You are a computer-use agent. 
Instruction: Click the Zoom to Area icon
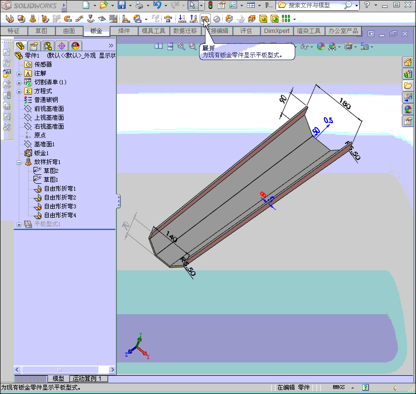click(x=193, y=46)
